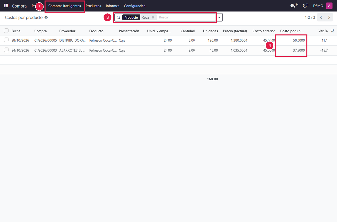
Task: Open the Configuración menu
Action: pos(135,6)
